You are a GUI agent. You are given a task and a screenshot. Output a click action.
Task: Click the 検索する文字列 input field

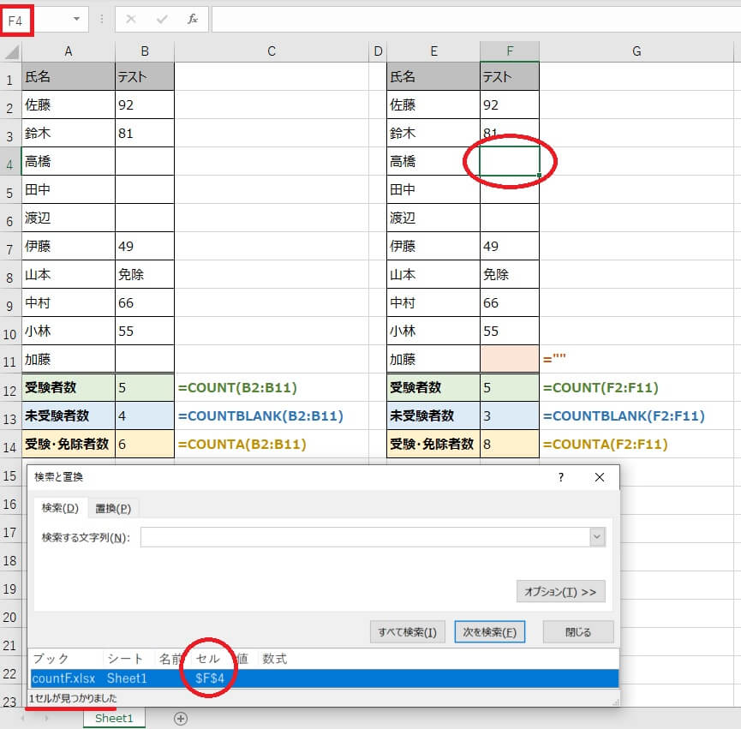(x=364, y=537)
